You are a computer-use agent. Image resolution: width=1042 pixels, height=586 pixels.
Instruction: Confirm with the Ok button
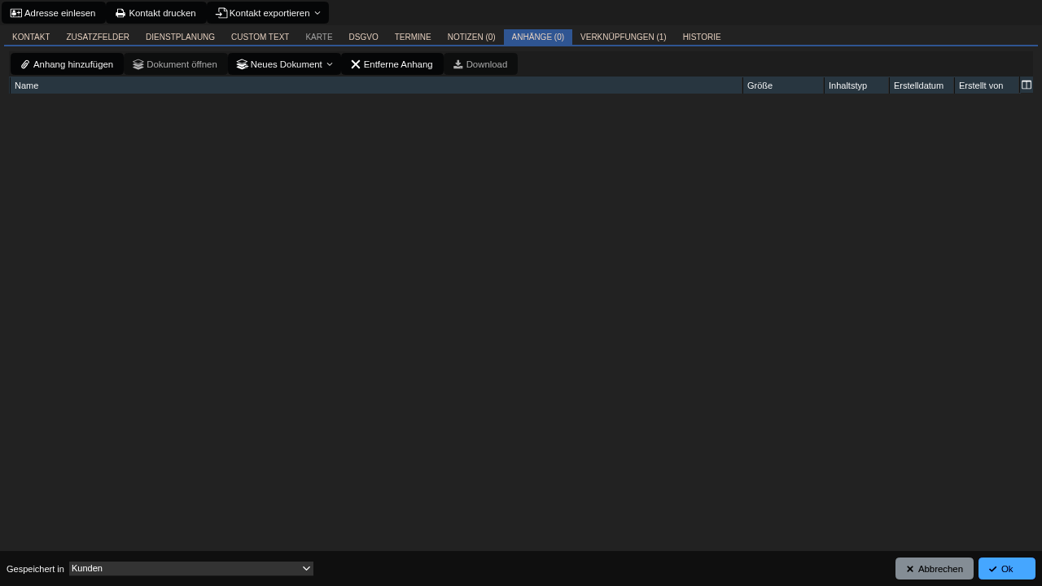(x=1007, y=569)
